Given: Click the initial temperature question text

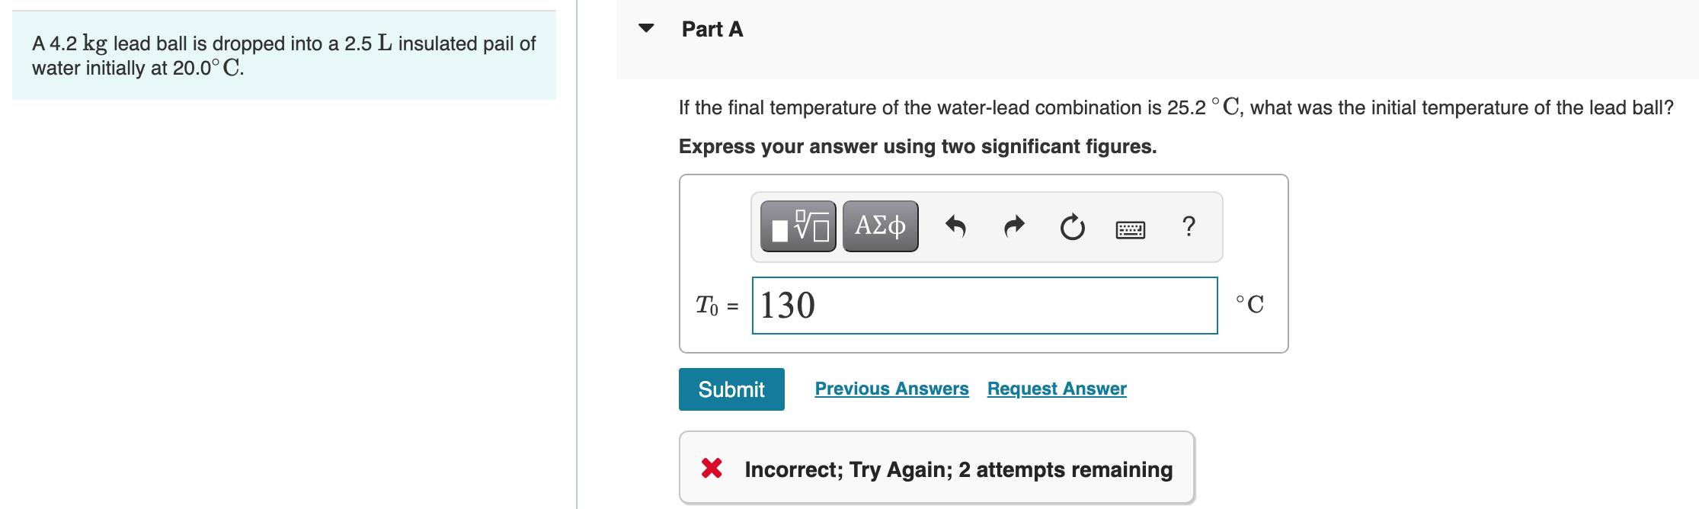Looking at the screenshot, I should click(x=1176, y=107).
